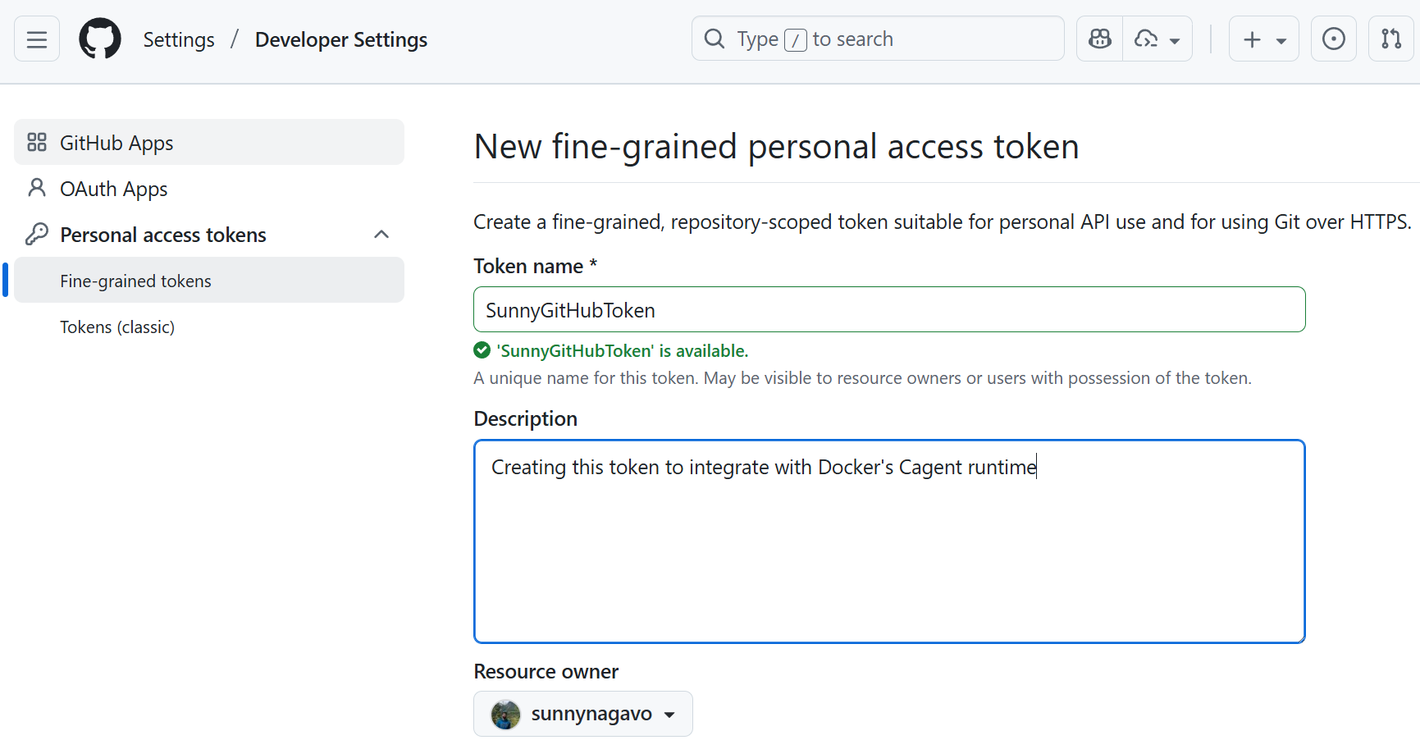Click the GitHub Apps grid icon
The image size is (1420, 740).
(37, 143)
